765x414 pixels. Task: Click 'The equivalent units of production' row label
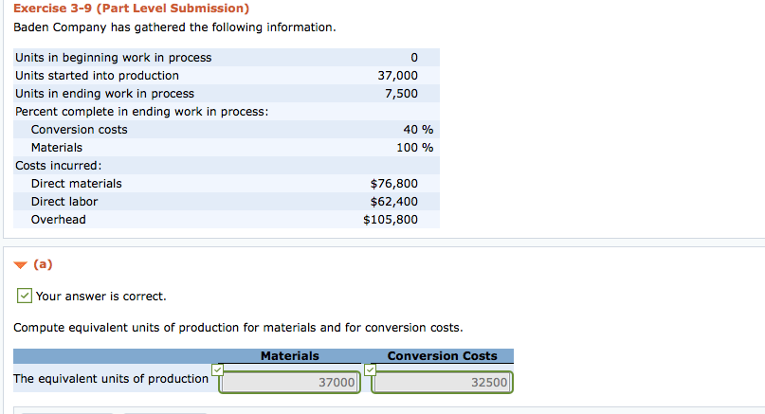pos(112,379)
